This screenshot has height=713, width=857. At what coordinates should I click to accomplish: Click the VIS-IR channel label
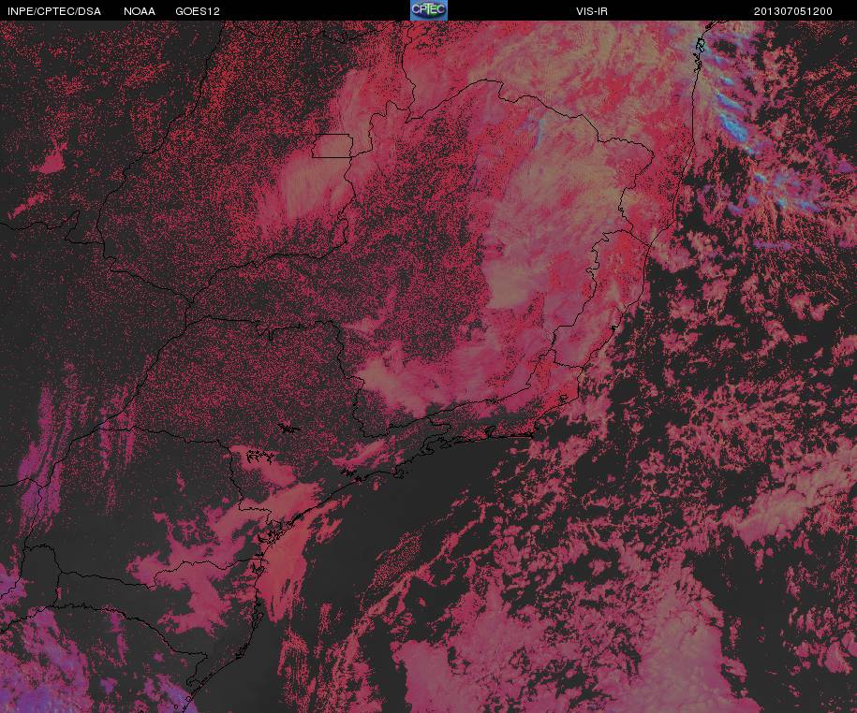[x=592, y=11]
